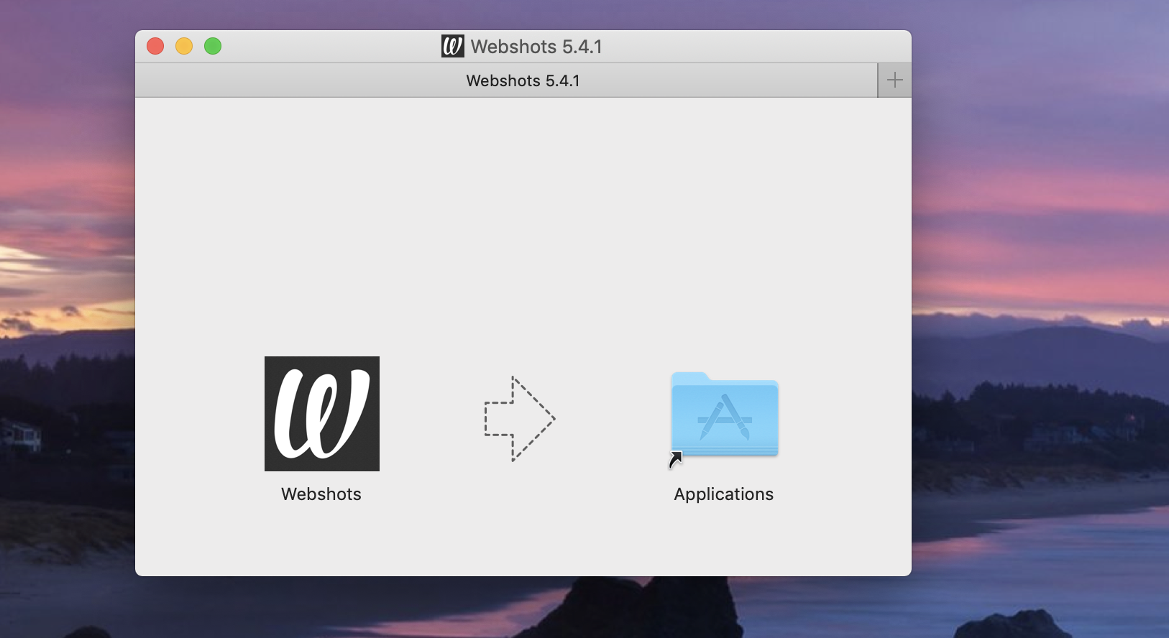Click the Webshots label under the app icon
1169x638 pixels.
pyautogui.click(x=321, y=494)
